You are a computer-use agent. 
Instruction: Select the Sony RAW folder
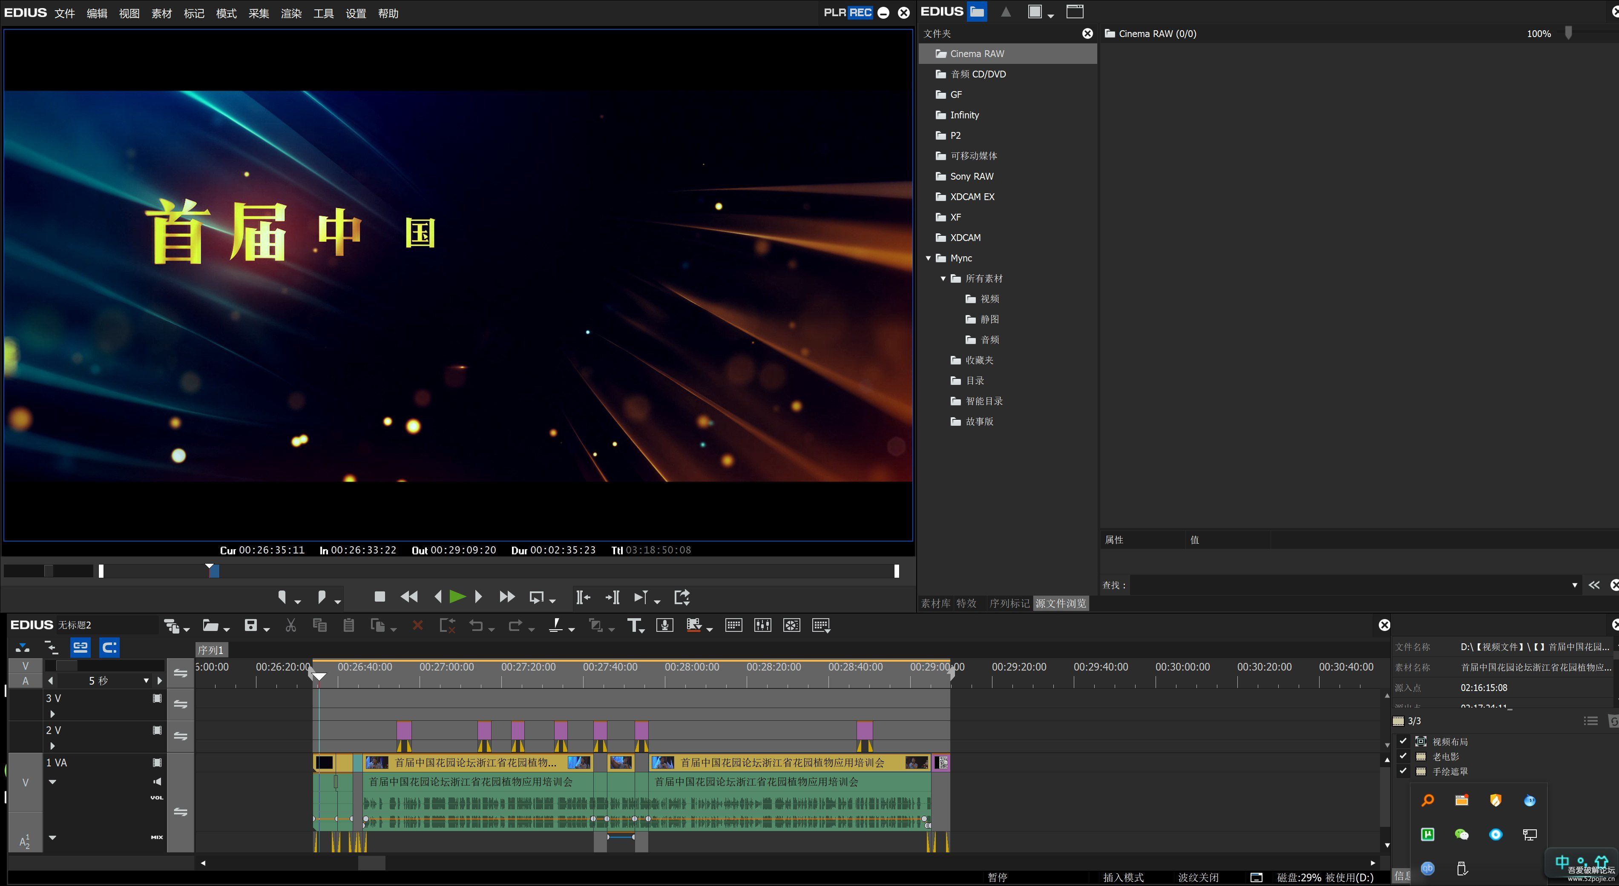pyautogui.click(x=971, y=177)
